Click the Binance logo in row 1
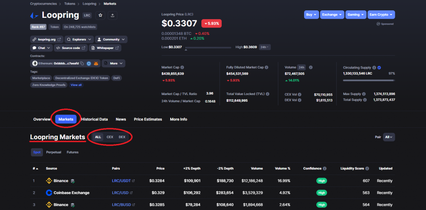 click(49, 181)
